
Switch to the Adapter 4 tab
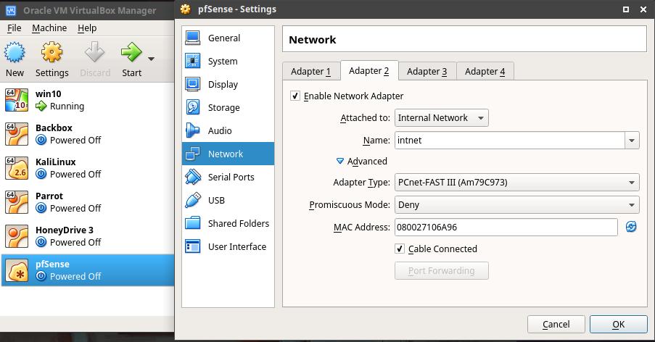pyautogui.click(x=485, y=71)
